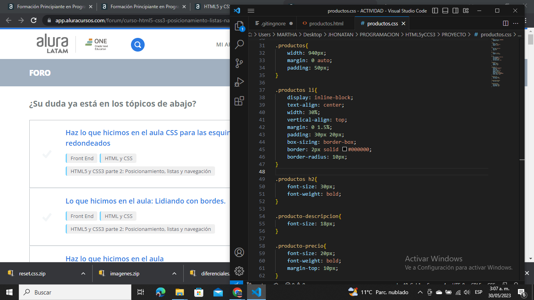Open 'Haz lo que hicimos en el aula' topic
Image resolution: width=534 pixels, height=300 pixels.
[x=115, y=259]
